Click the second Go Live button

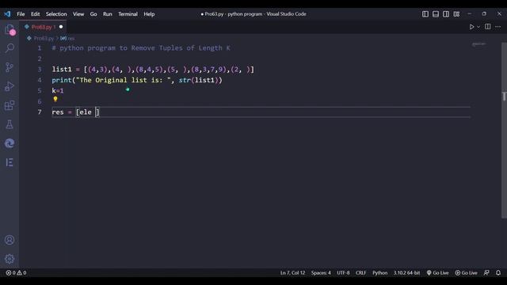(467, 272)
